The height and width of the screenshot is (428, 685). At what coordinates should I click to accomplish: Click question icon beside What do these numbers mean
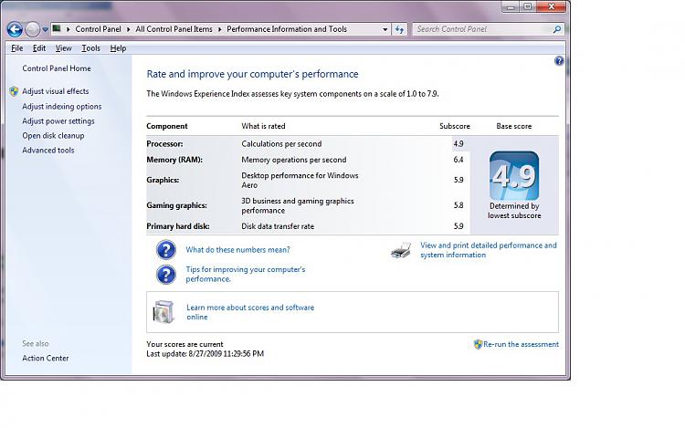click(166, 250)
